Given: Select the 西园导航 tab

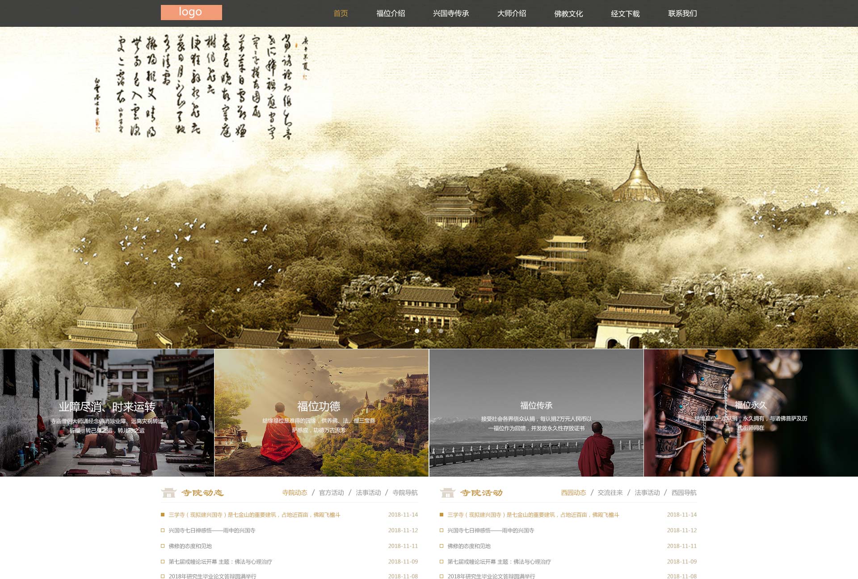Looking at the screenshot, I should tap(683, 493).
